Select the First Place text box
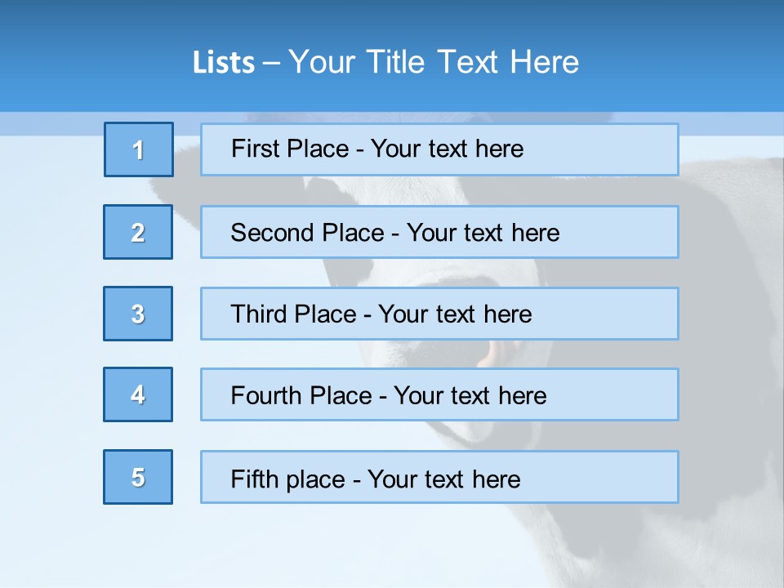 (x=439, y=149)
